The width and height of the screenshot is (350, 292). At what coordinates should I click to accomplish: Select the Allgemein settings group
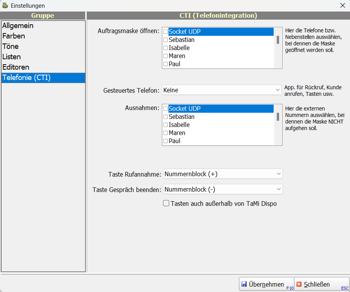coord(18,26)
